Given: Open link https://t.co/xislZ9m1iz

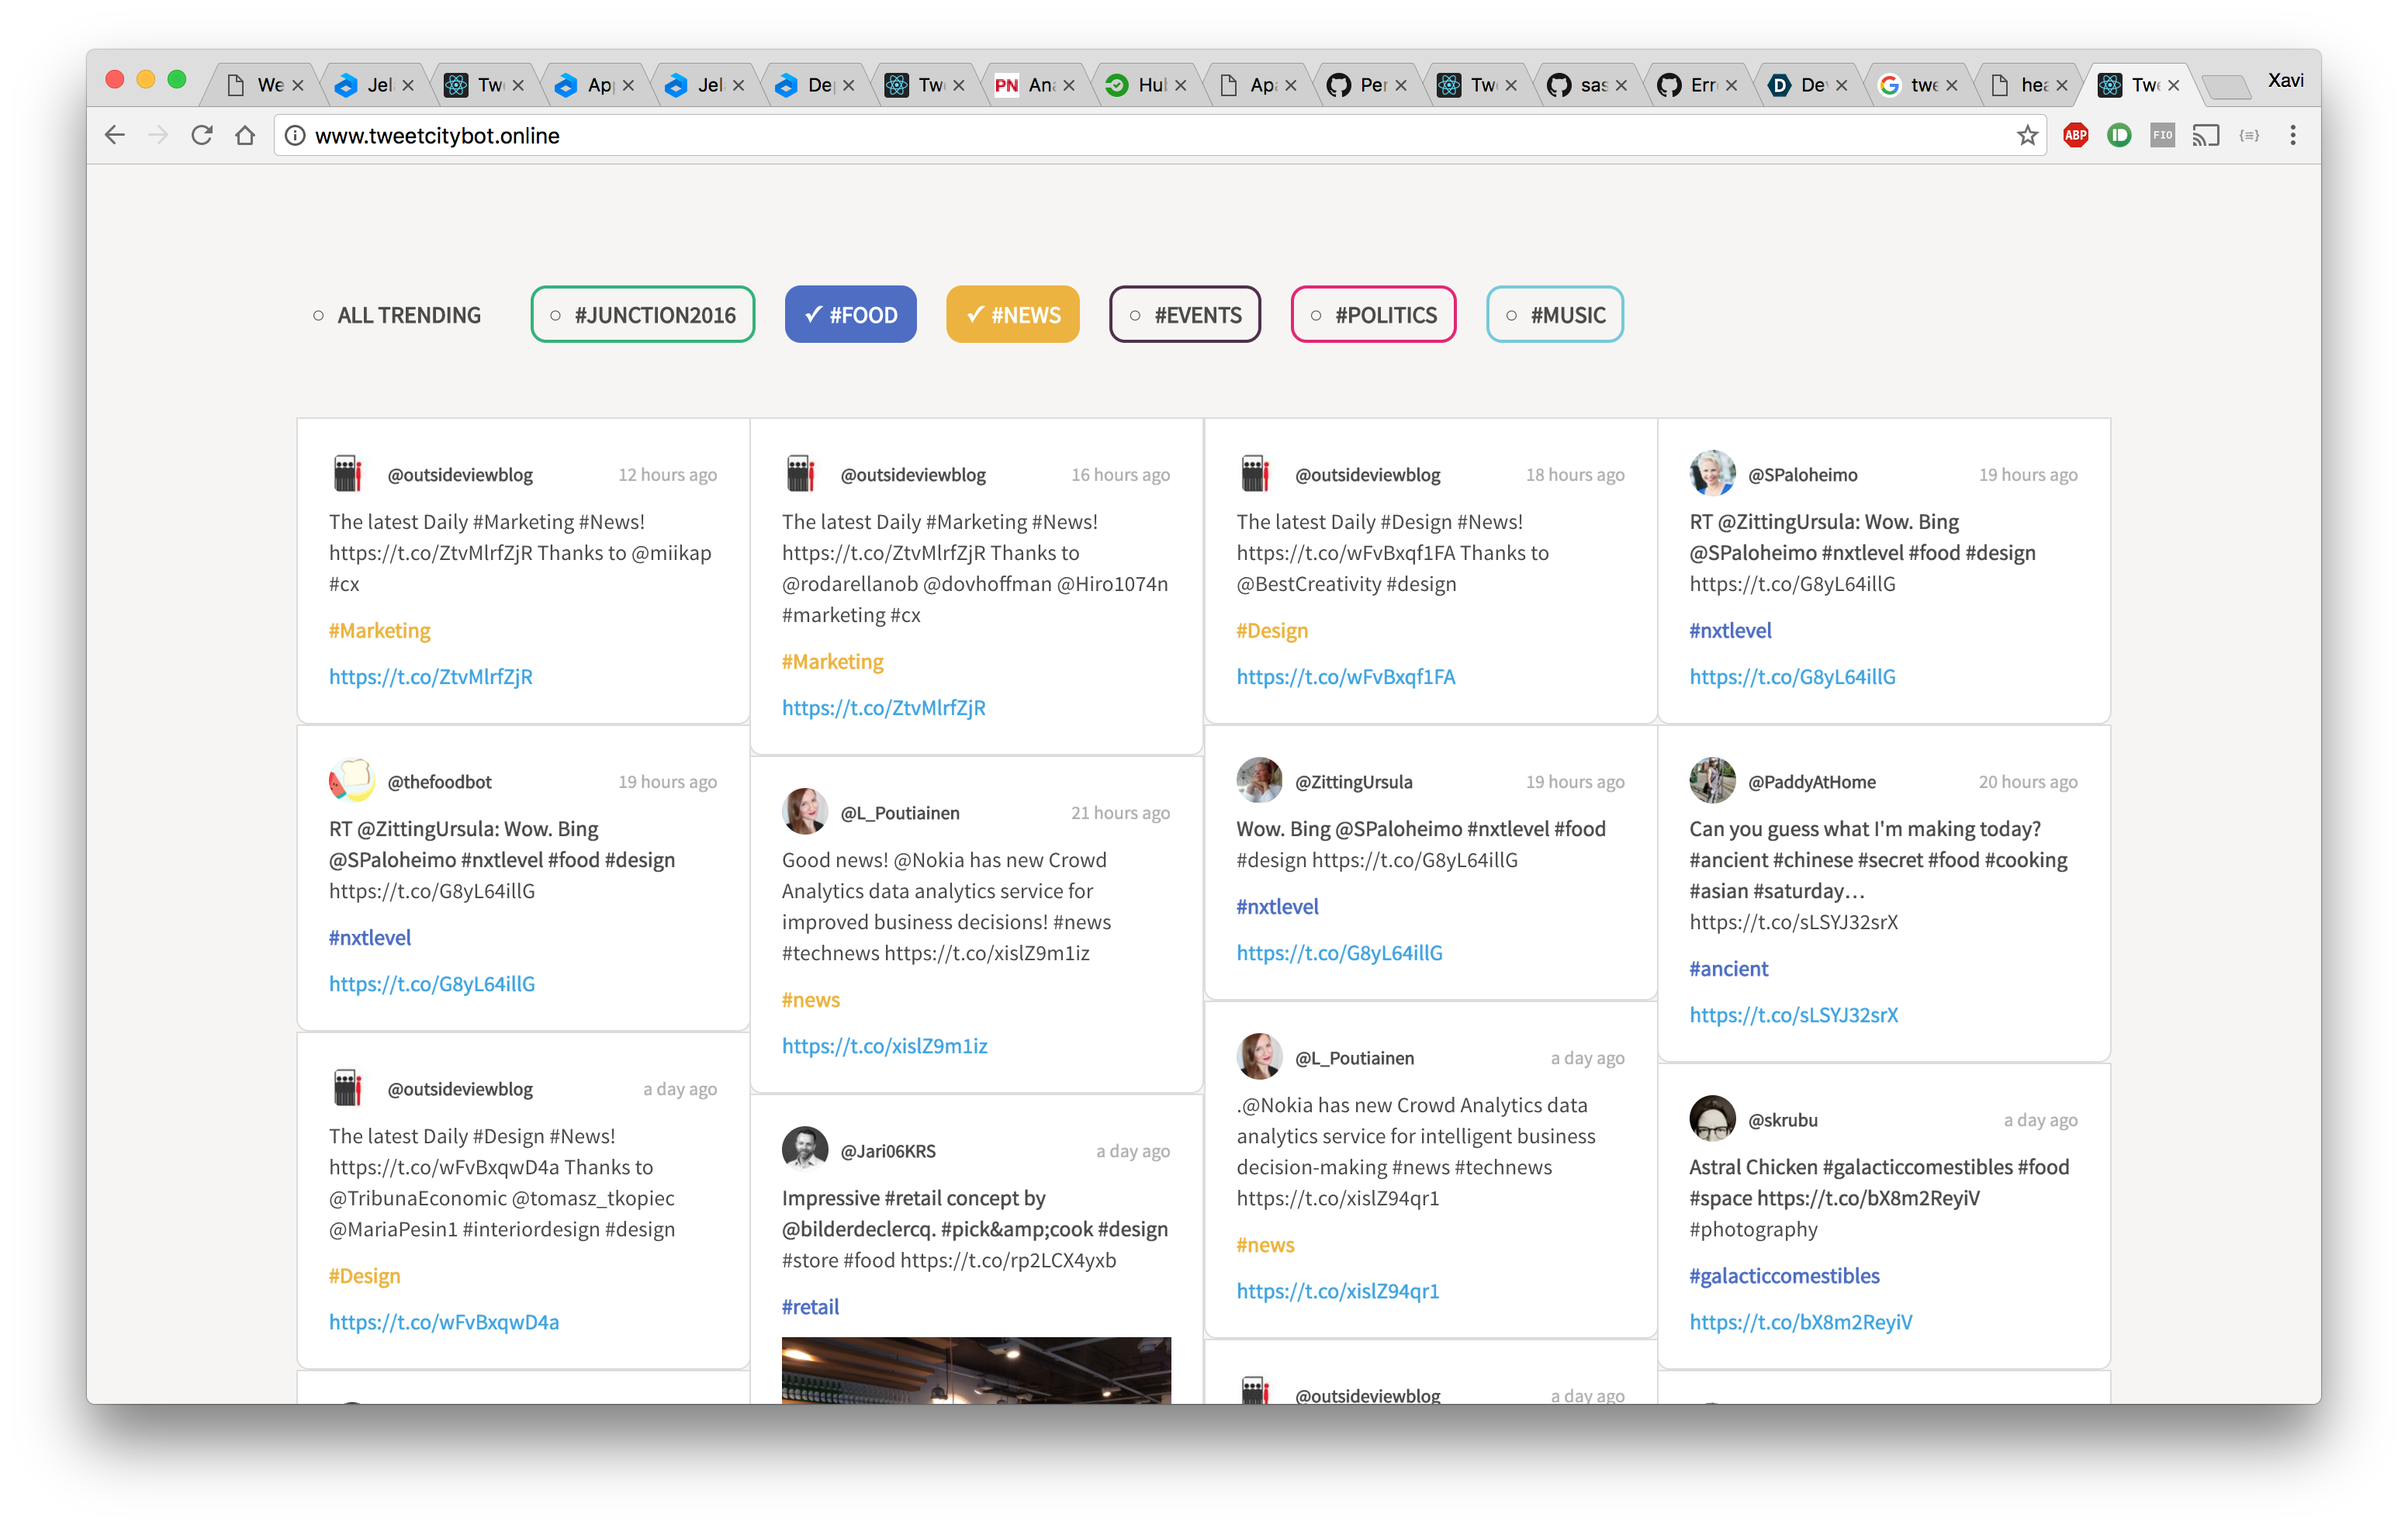Looking at the screenshot, I should 884,1046.
